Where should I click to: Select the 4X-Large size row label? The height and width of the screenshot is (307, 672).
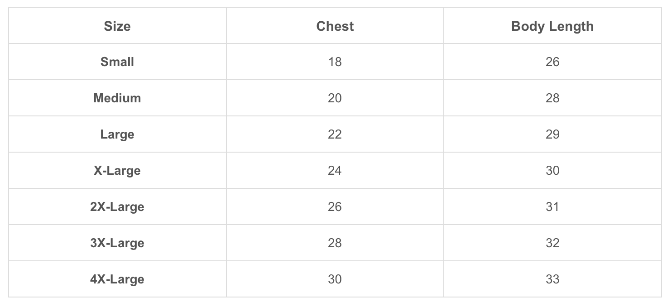click(117, 279)
